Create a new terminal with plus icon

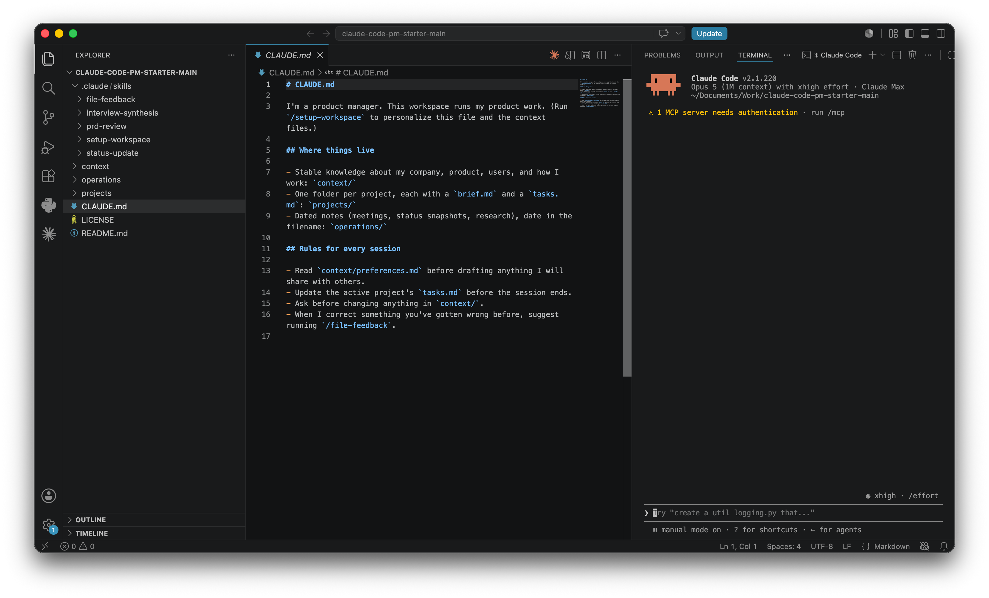pyautogui.click(x=872, y=55)
